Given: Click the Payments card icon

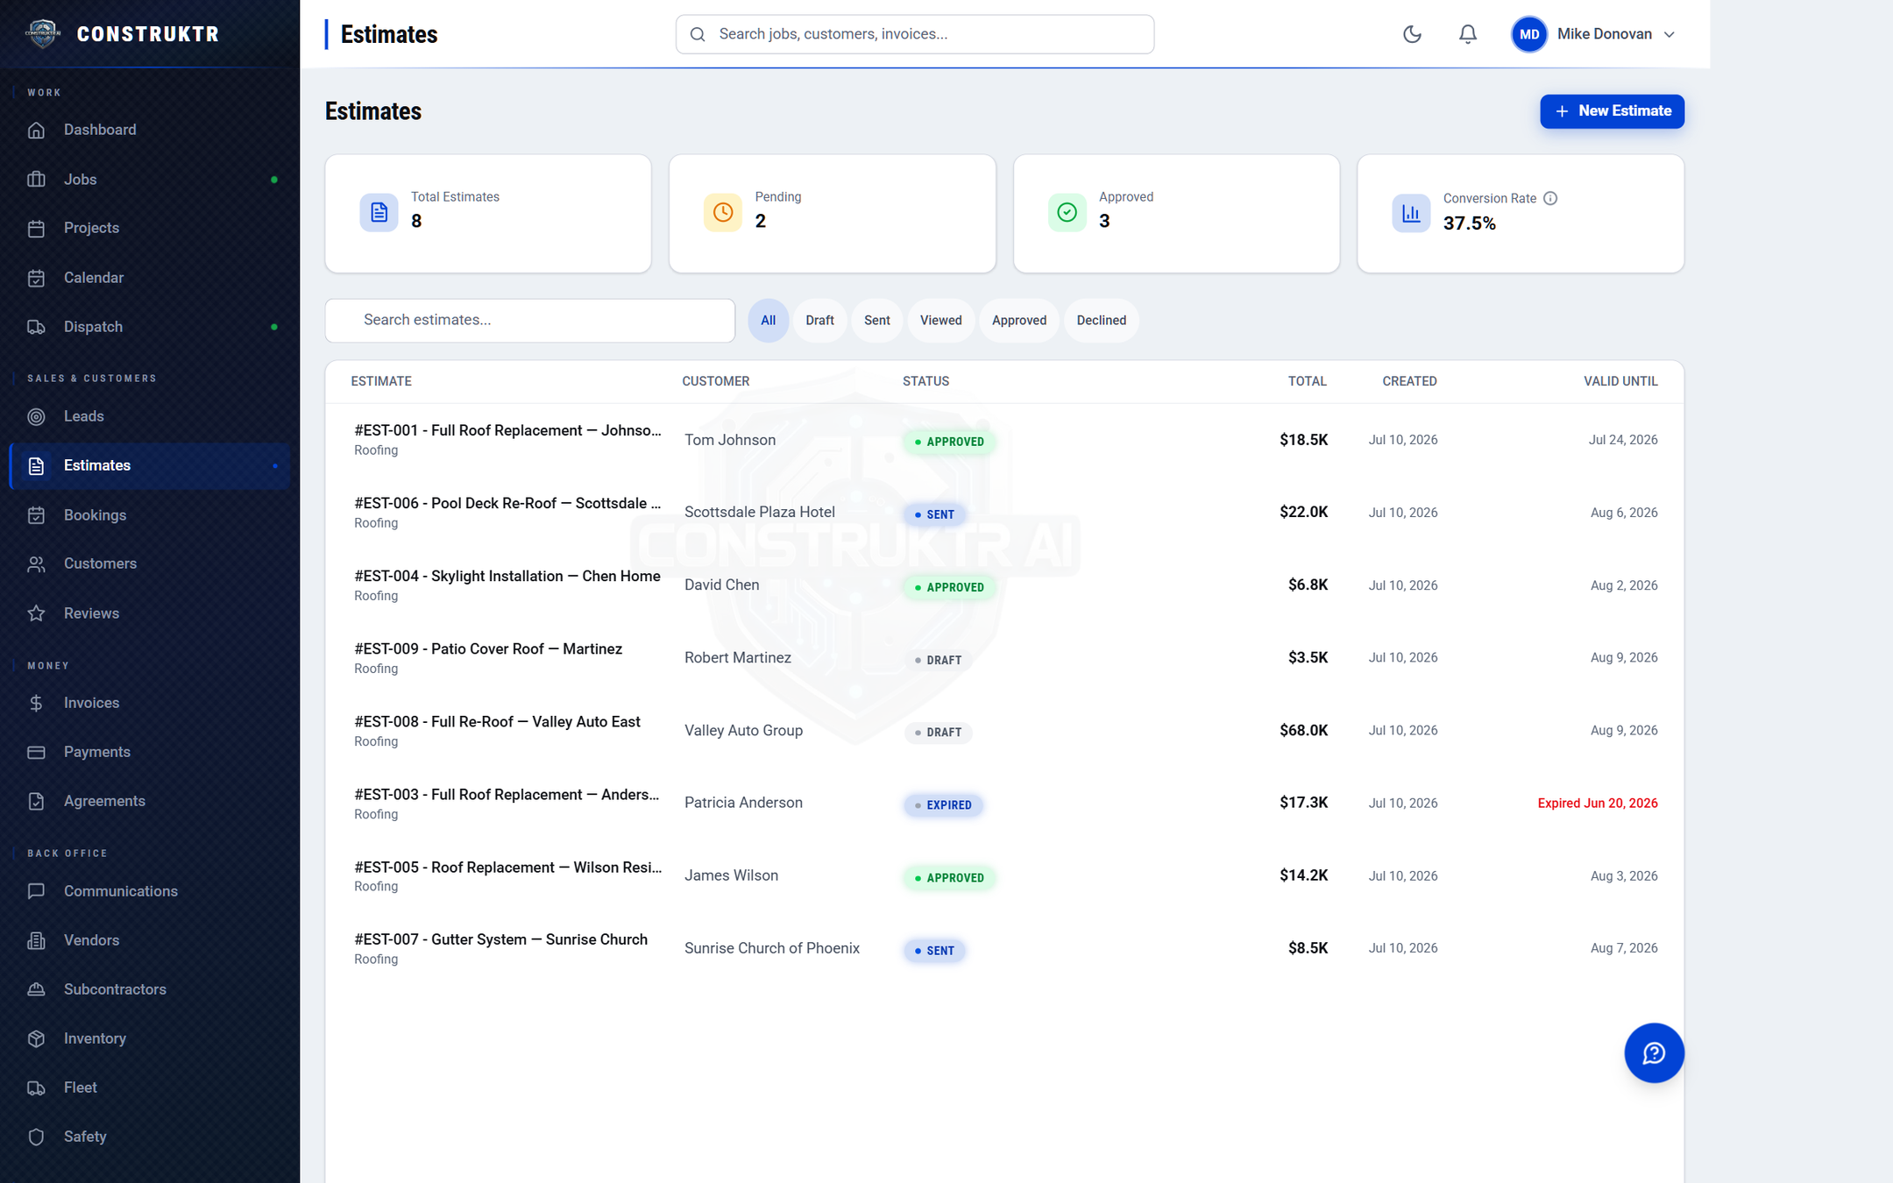Looking at the screenshot, I should (x=36, y=752).
